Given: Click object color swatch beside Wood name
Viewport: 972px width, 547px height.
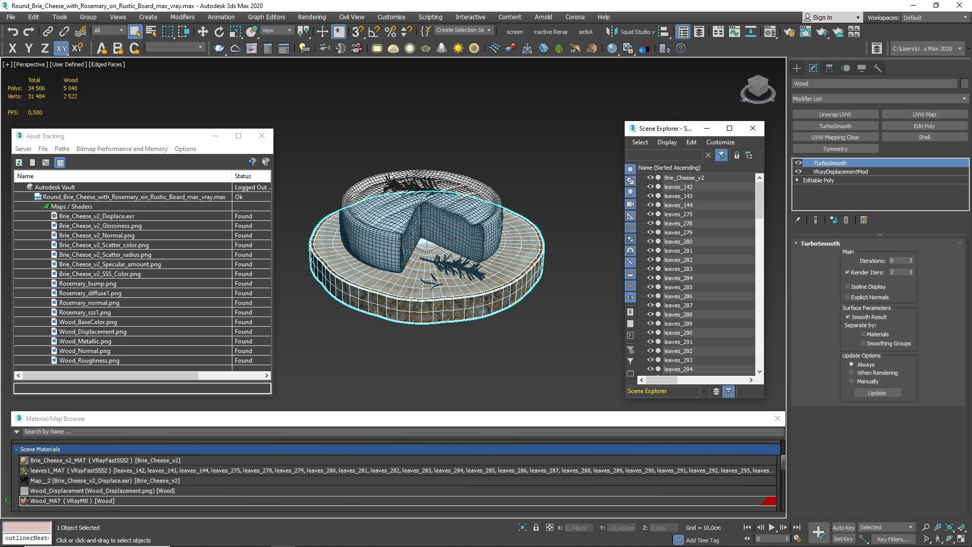Looking at the screenshot, I should coord(964,84).
